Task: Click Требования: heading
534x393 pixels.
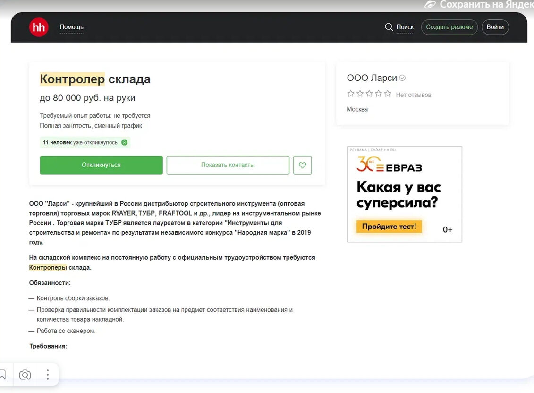Action: click(x=48, y=346)
